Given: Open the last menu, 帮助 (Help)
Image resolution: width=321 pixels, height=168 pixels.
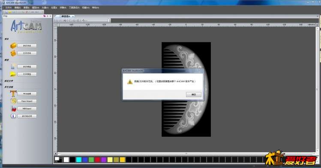Looking at the screenshot, I should point(96,8).
